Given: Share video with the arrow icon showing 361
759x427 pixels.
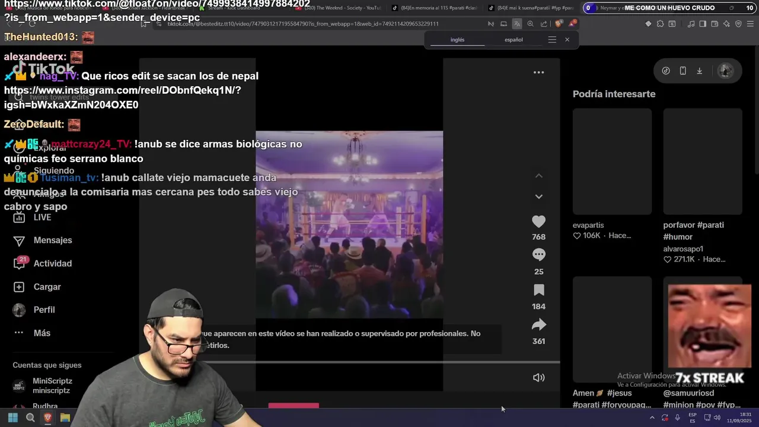Looking at the screenshot, I should (538, 324).
